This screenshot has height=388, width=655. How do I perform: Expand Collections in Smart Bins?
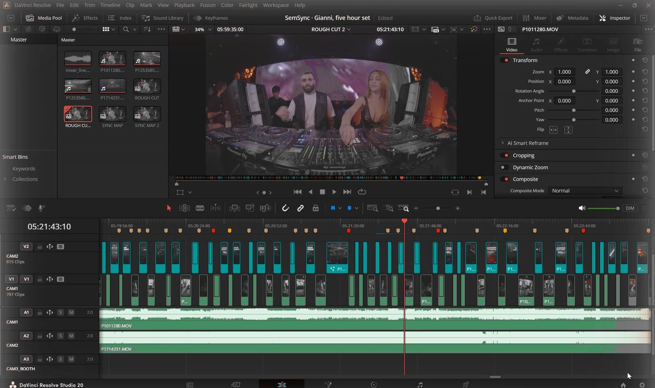5,179
